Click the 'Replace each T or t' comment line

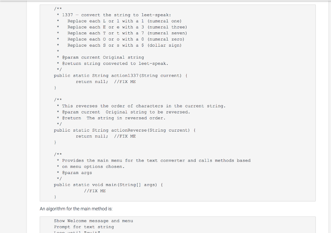pyautogui.click(x=127, y=33)
